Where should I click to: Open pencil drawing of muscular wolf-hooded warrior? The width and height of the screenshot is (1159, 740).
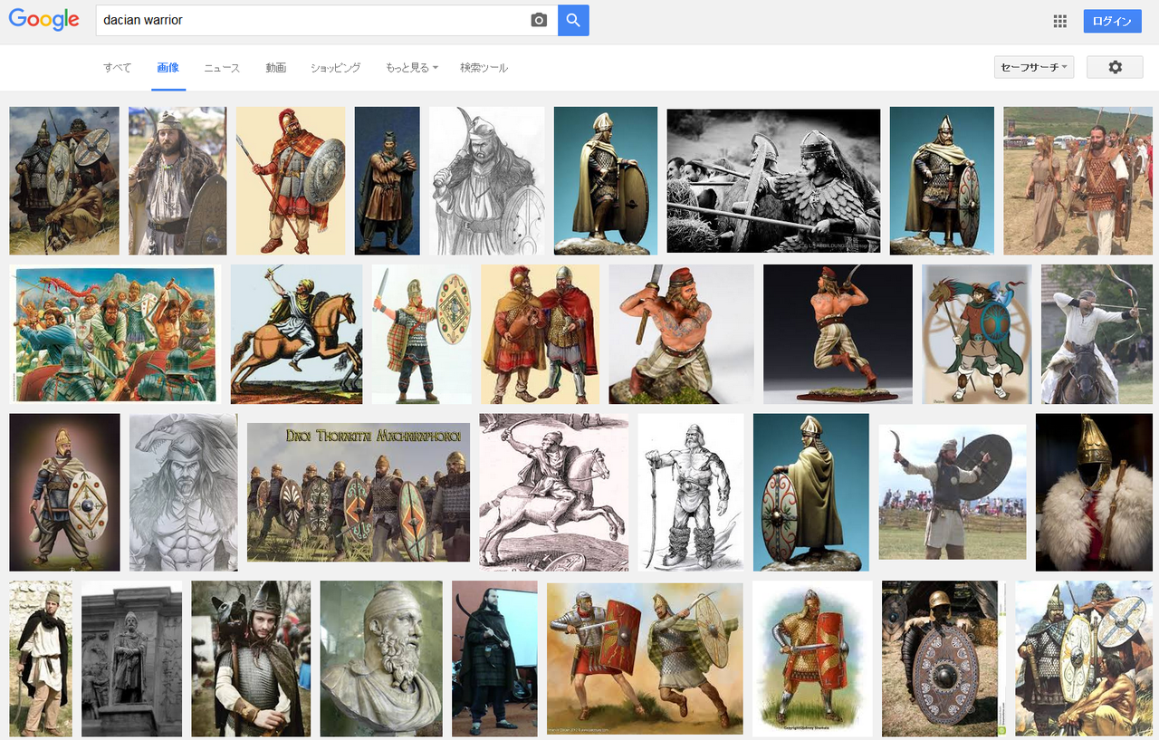(184, 493)
